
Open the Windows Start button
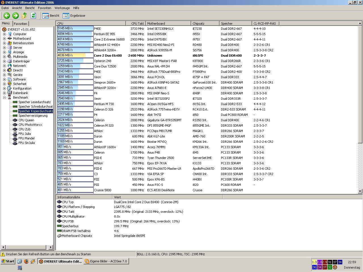[x=8, y=261]
